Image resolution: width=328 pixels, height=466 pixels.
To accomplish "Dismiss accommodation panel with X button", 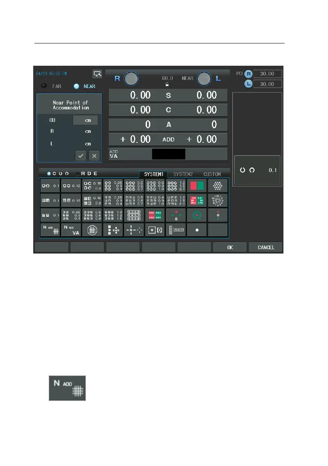I will pyautogui.click(x=94, y=156).
